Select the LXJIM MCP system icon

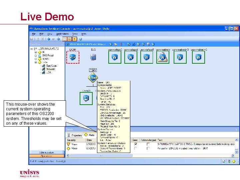click(x=73, y=57)
